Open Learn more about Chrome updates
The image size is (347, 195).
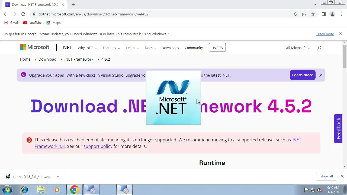pos(325,34)
